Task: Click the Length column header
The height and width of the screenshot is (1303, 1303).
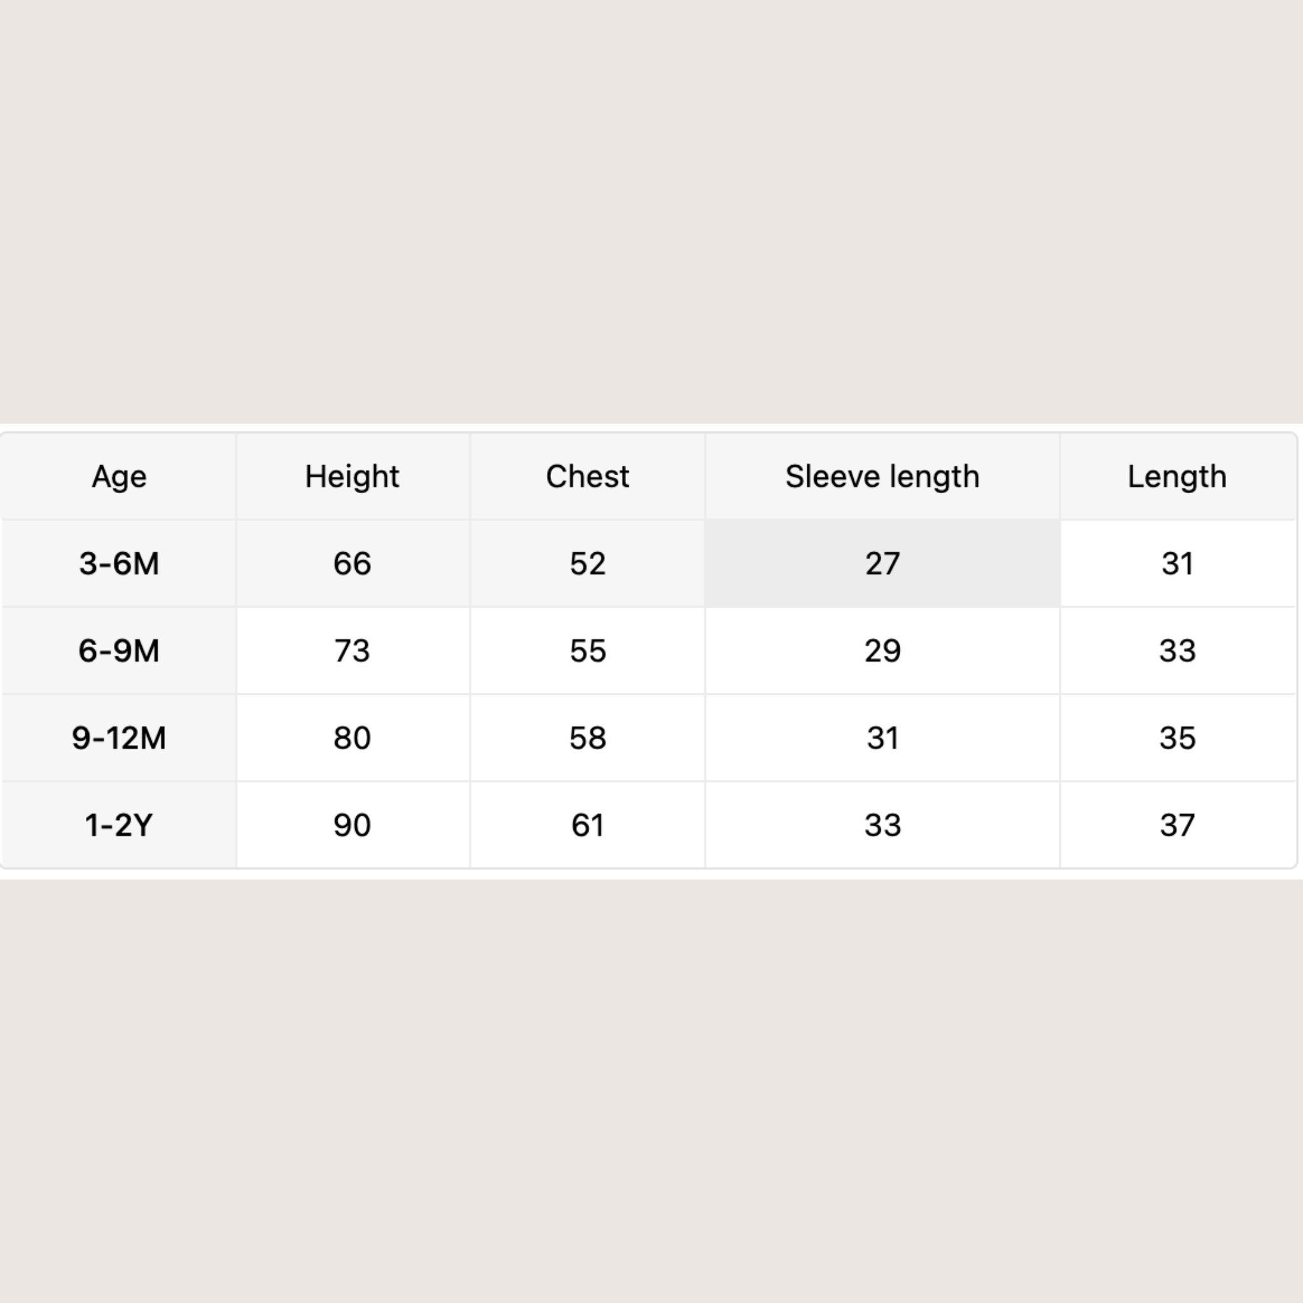Action: tap(1177, 477)
